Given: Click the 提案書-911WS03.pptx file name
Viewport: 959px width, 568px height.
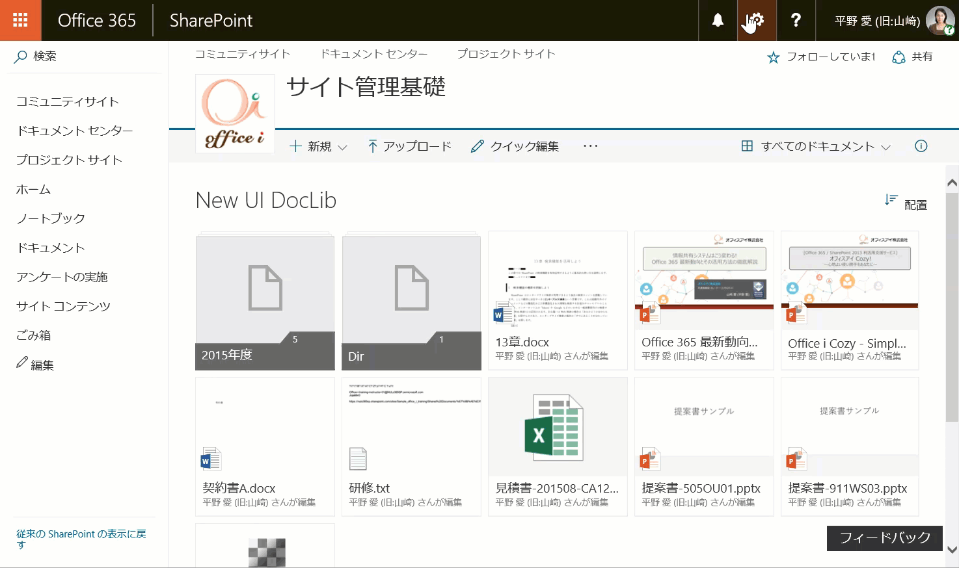Looking at the screenshot, I should point(847,488).
